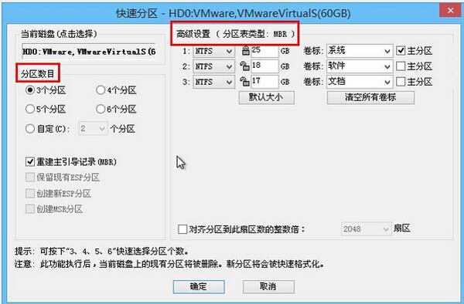Open the 2048 sector alignment dropdown

coord(366,229)
